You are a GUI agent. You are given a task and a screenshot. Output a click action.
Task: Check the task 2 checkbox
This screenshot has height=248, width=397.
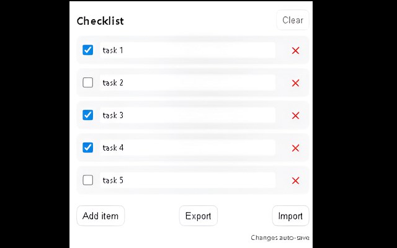click(x=88, y=82)
